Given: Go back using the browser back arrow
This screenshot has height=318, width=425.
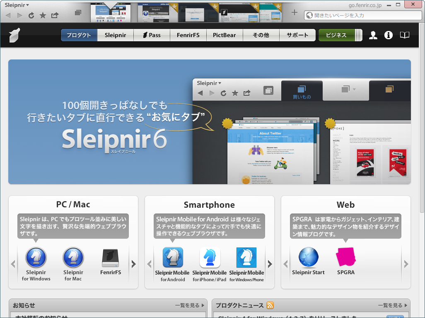Looking at the screenshot, I should pyautogui.click(x=8, y=15).
